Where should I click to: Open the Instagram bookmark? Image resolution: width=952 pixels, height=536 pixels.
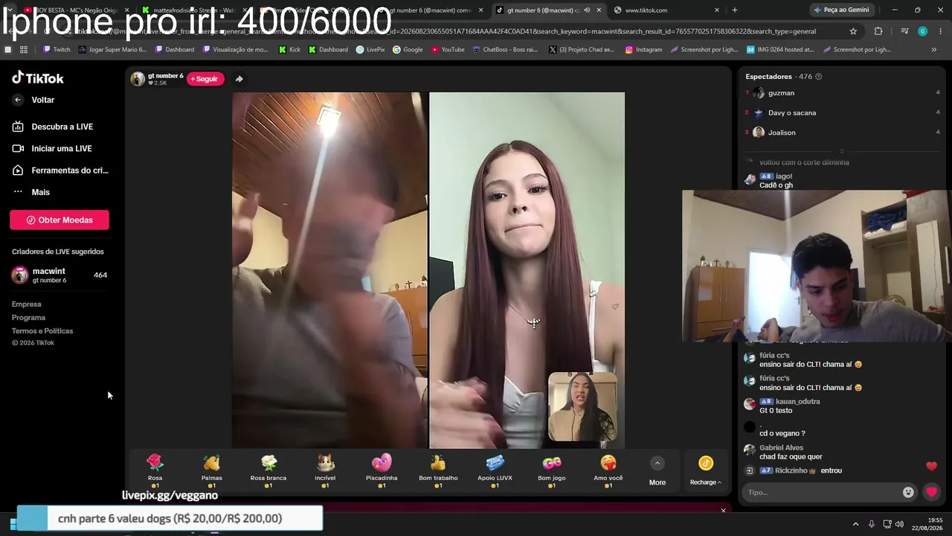643,50
